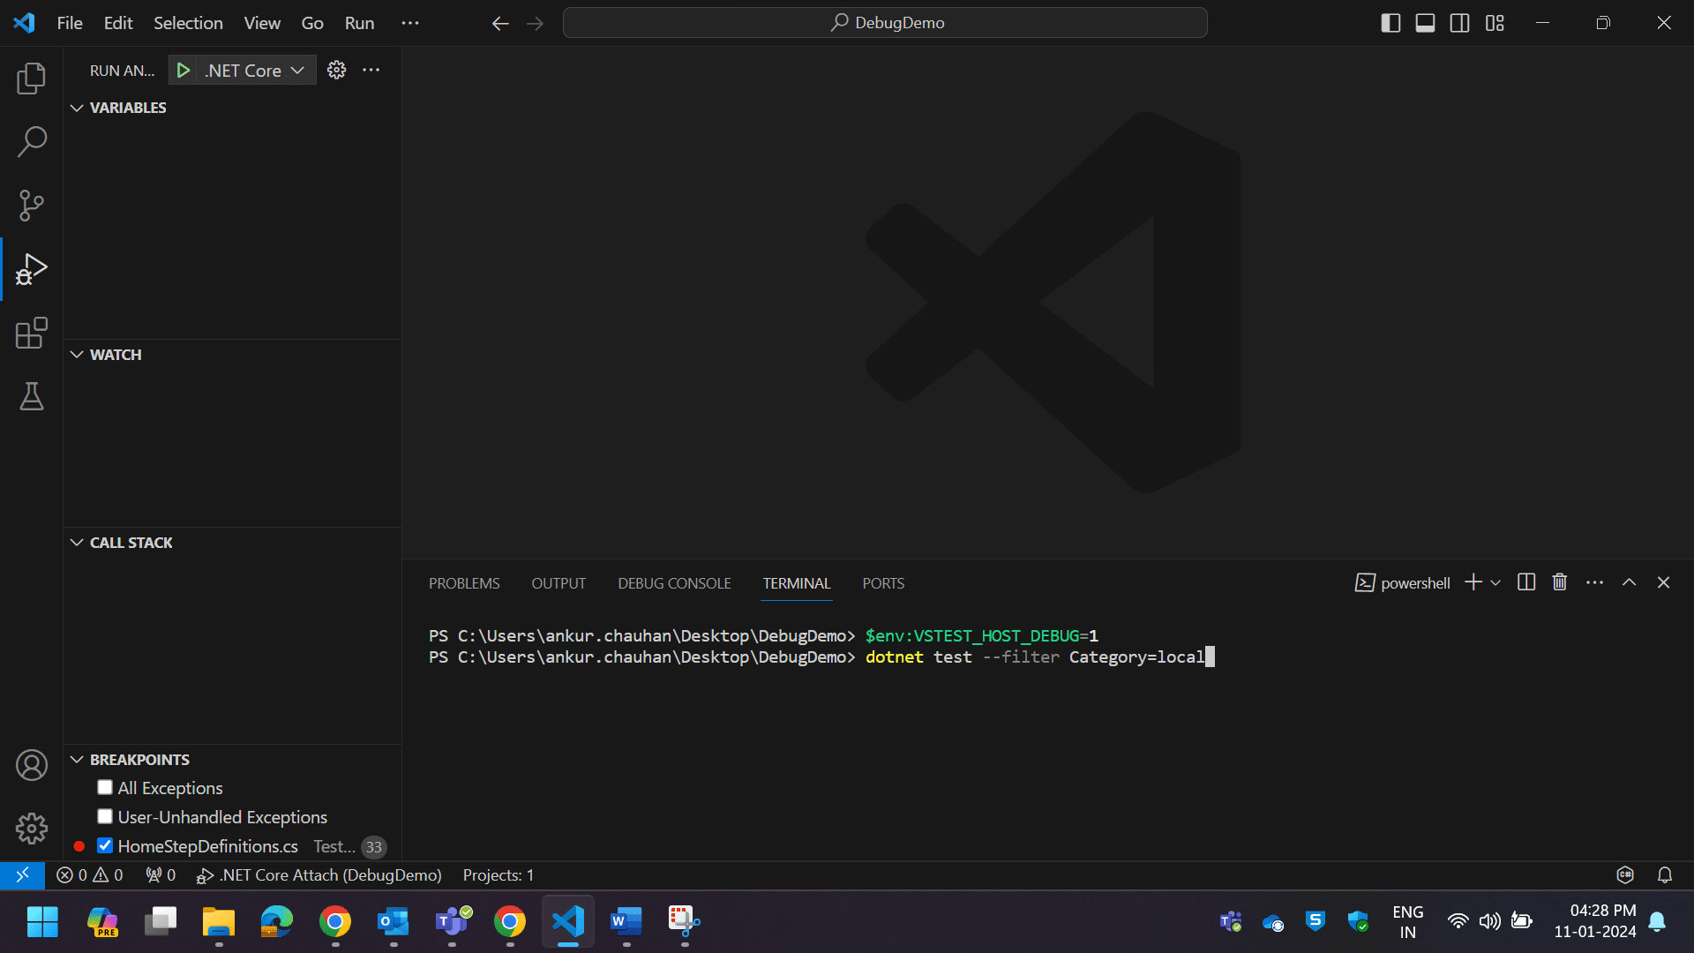The height and width of the screenshot is (953, 1694).
Task: Collapse the VARIABLES section
Action: click(78, 108)
